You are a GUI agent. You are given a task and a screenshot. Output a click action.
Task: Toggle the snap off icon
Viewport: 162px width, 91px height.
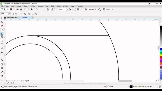pos(86,9)
